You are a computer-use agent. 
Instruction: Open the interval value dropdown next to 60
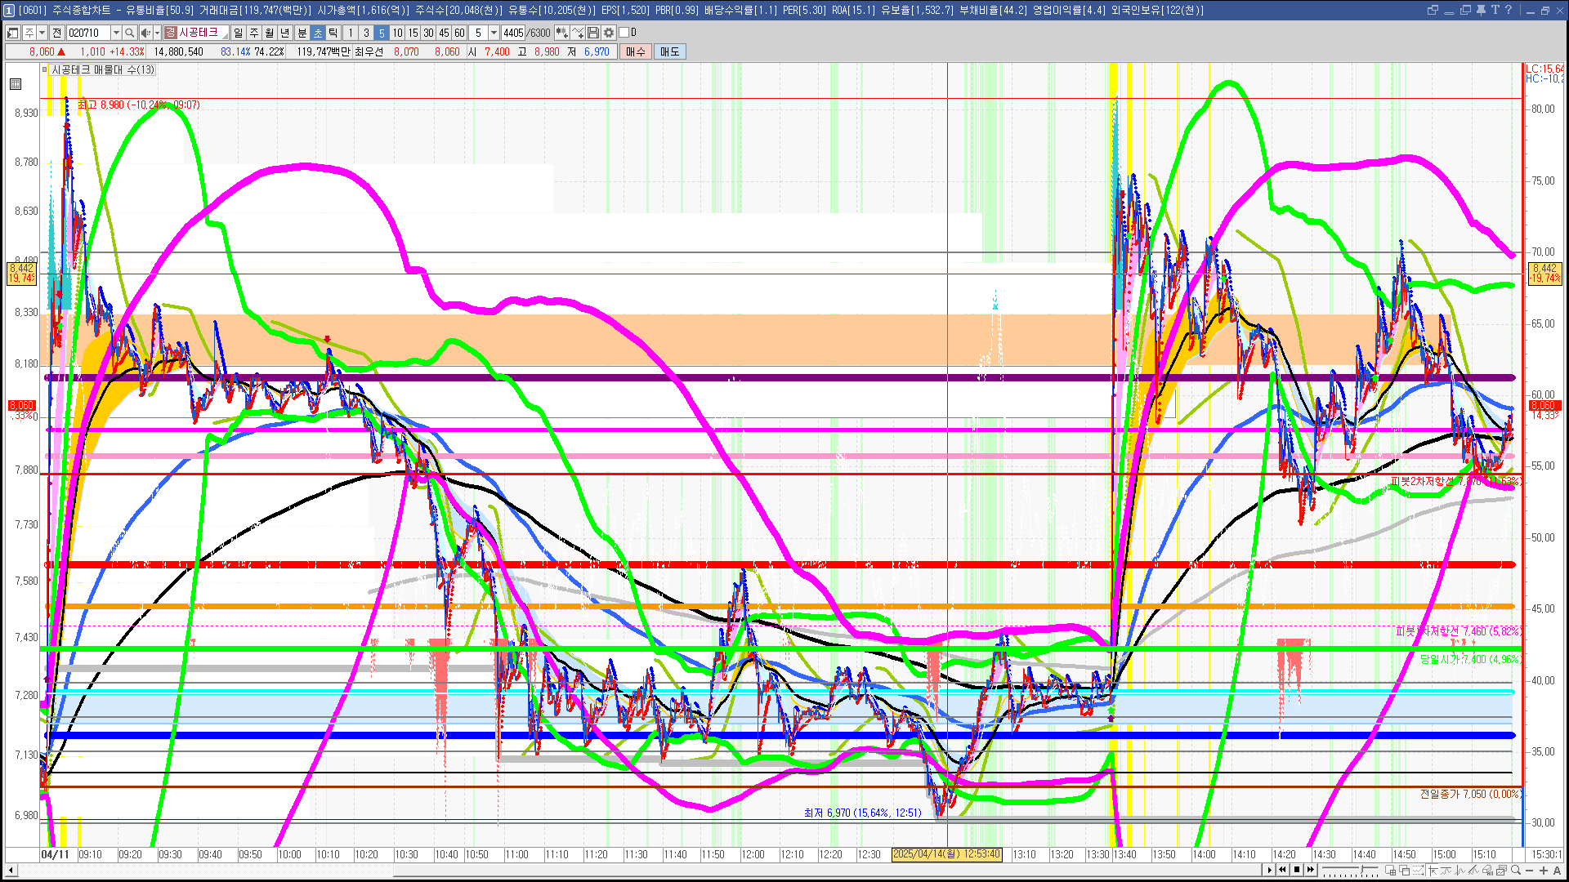[494, 33]
